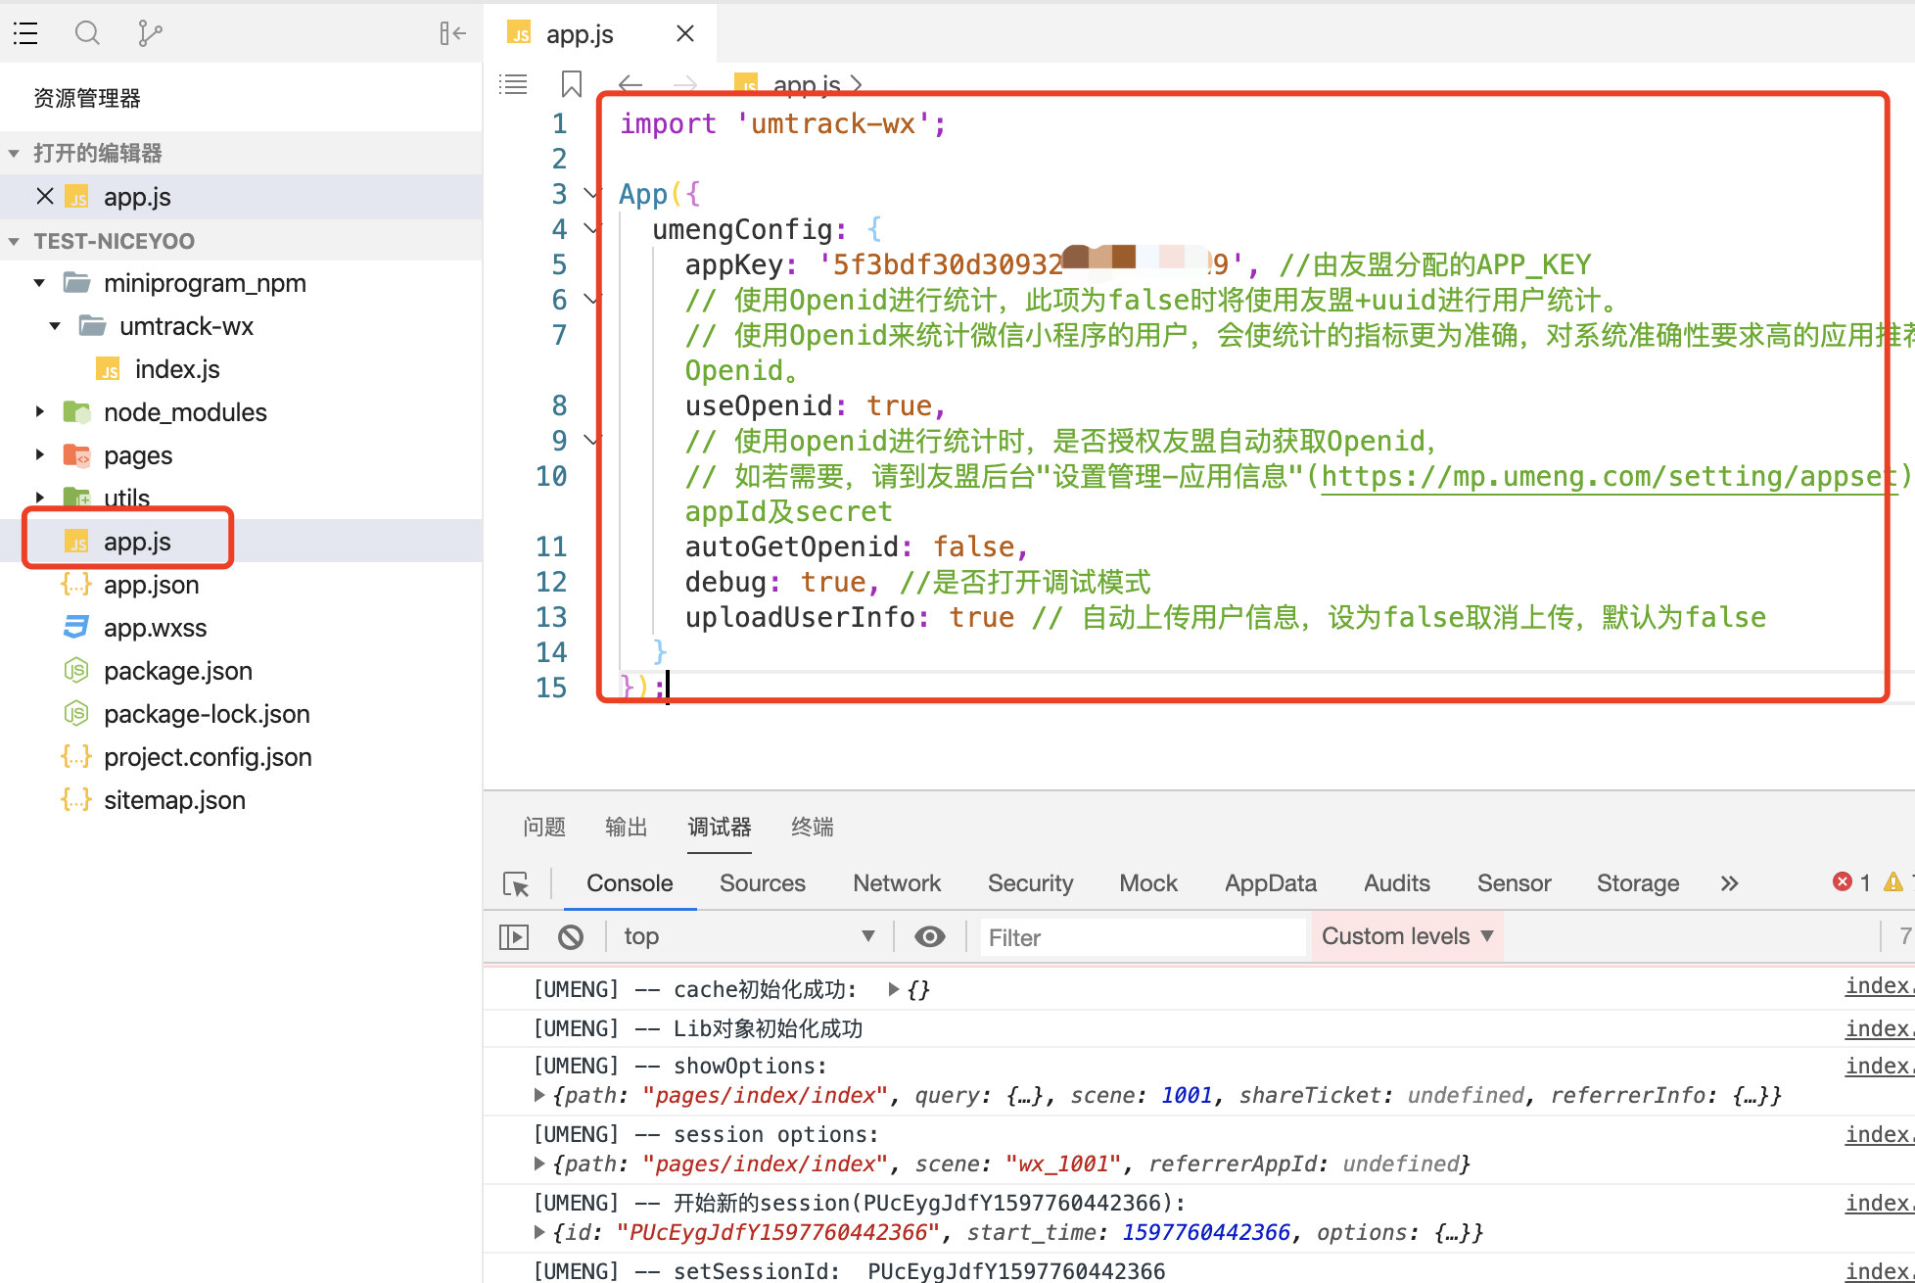Open index source link for Lib对象初始化成功
Screen dimensions: 1915x1283
(1879, 1028)
